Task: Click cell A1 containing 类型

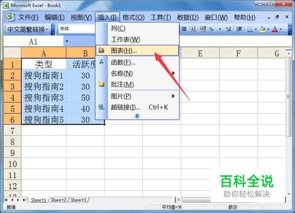Action: coord(43,64)
